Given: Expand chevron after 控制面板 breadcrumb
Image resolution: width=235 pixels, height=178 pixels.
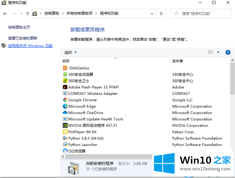Looking at the screenshot, I should point(63,14).
